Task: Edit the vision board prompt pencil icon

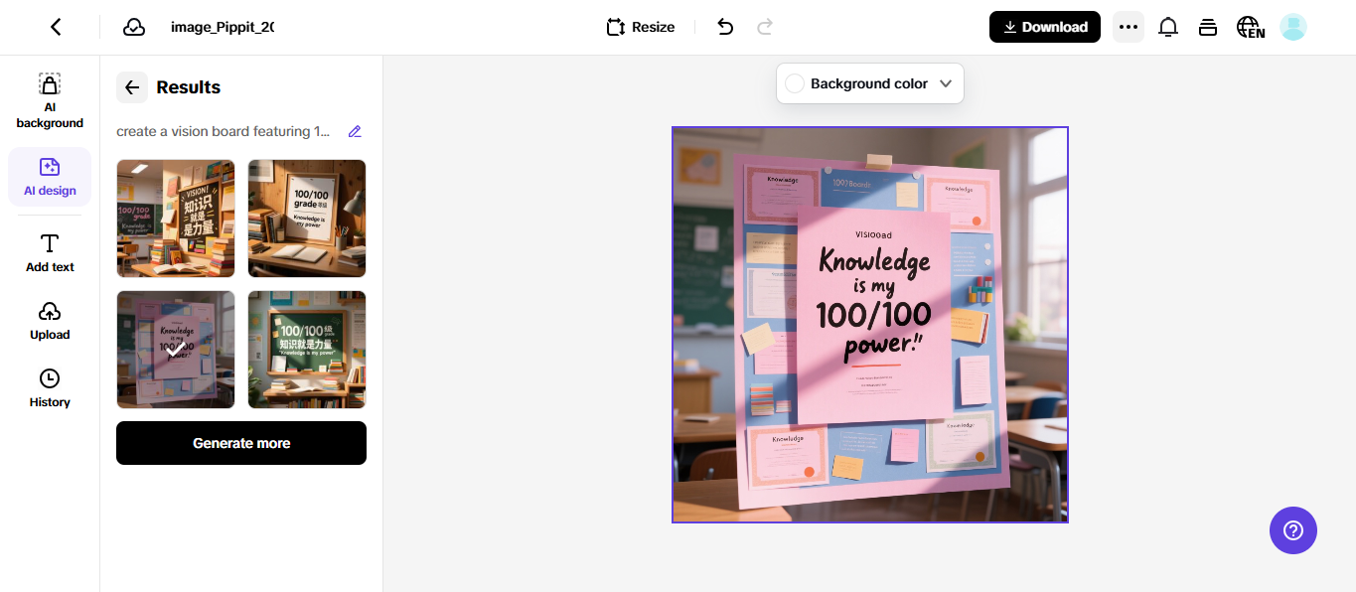Action: pyautogui.click(x=355, y=131)
